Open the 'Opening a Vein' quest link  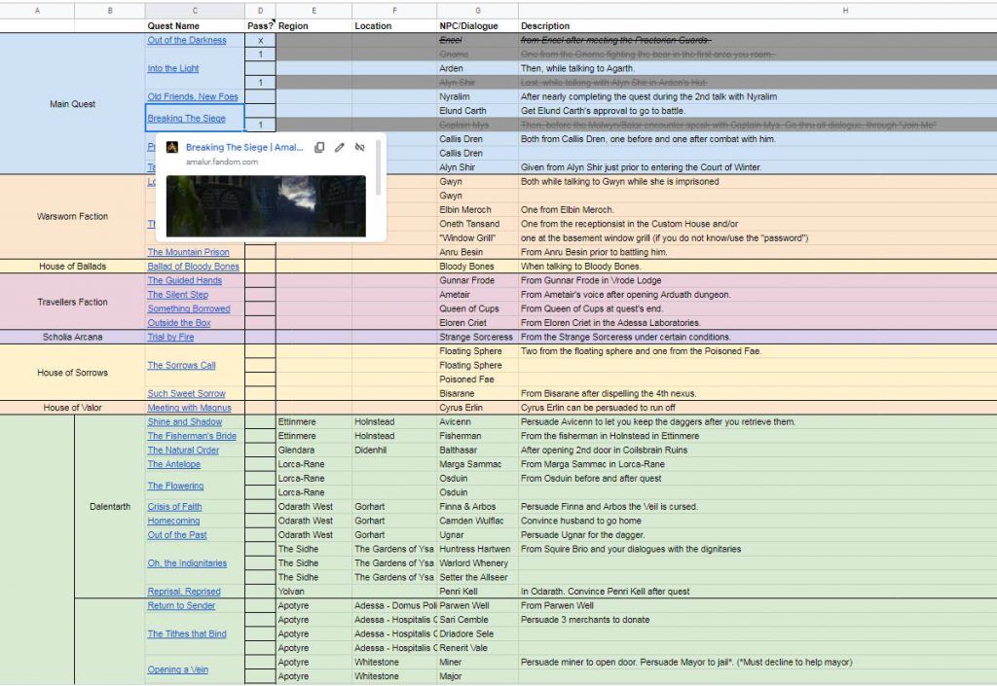click(x=178, y=669)
